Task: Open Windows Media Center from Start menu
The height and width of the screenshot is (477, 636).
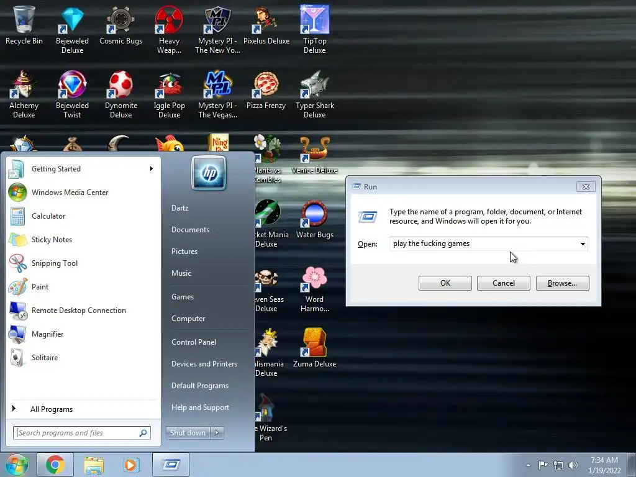Action: pyautogui.click(x=83, y=193)
